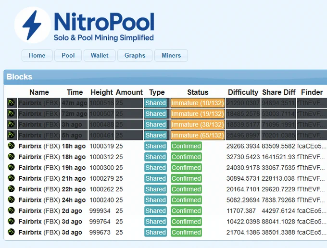Click Shared type badge for block 1000312
The height and width of the screenshot is (248, 327).
156,157
